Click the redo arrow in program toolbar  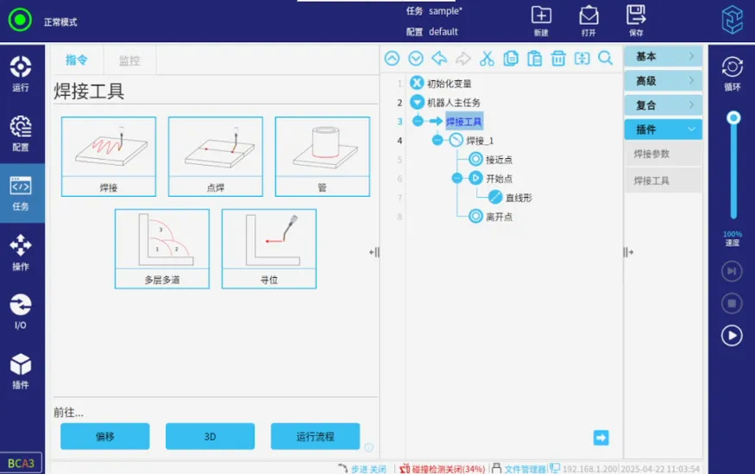463,59
